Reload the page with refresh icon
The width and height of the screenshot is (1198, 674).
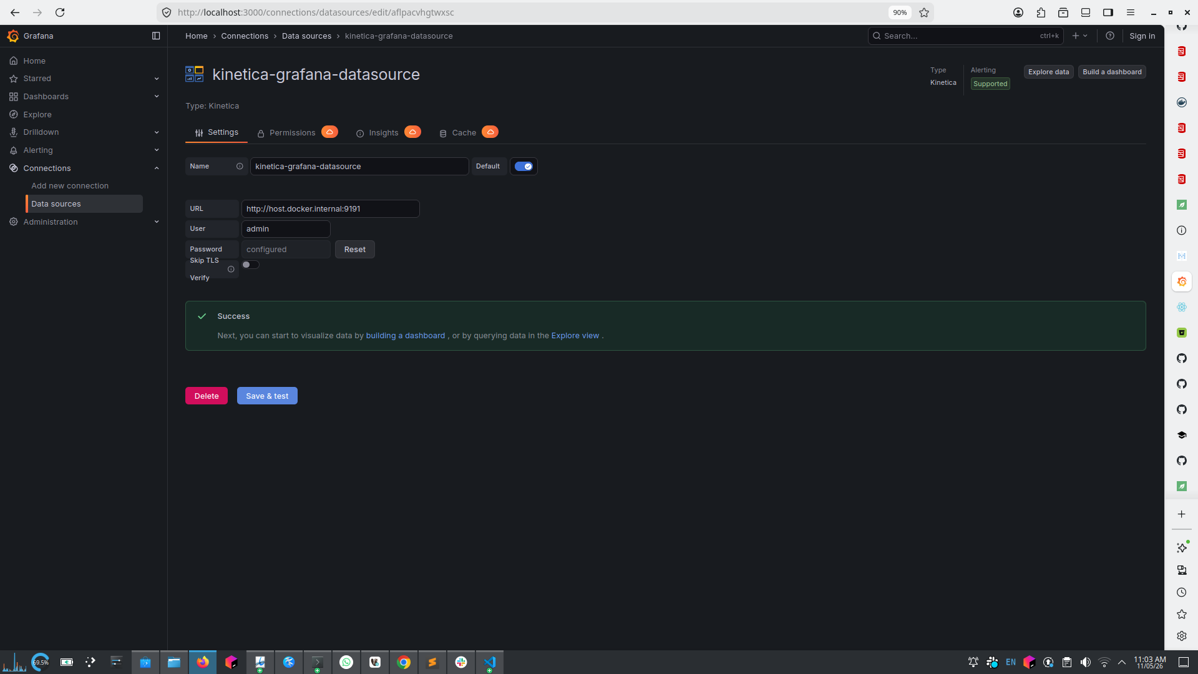60,12
